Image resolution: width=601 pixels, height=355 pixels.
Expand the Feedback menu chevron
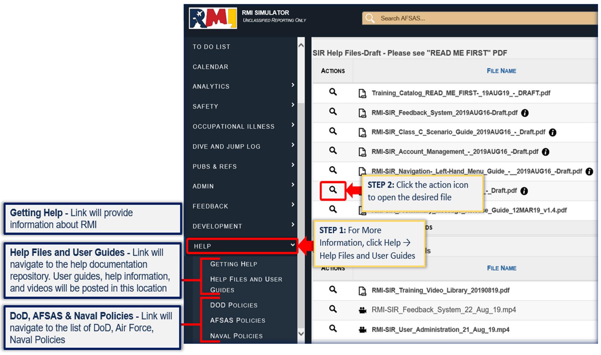[293, 205]
